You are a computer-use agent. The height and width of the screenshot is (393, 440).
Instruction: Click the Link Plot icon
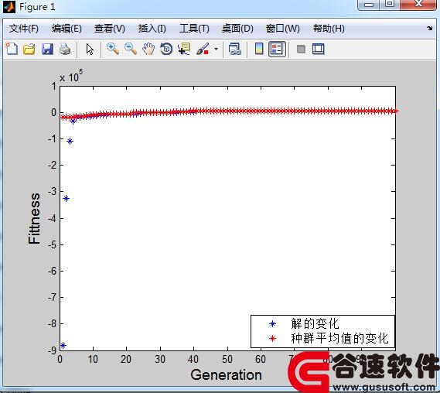tap(235, 50)
